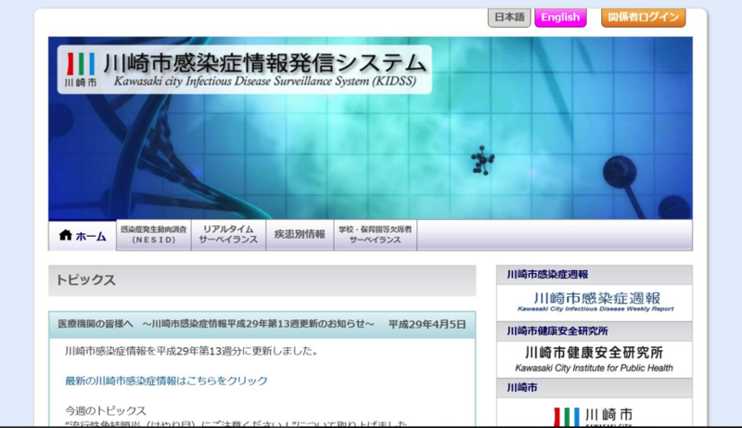Open リアルタイムサーベイランス tab

228,235
